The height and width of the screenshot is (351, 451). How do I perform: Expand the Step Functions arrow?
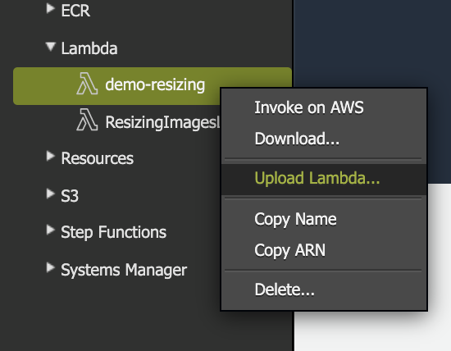point(51,230)
